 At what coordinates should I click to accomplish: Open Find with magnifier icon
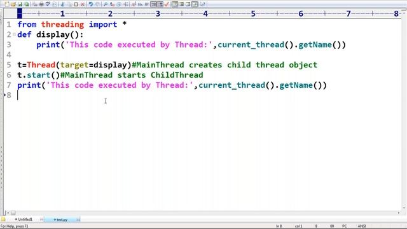pyautogui.click(x=106, y=4)
